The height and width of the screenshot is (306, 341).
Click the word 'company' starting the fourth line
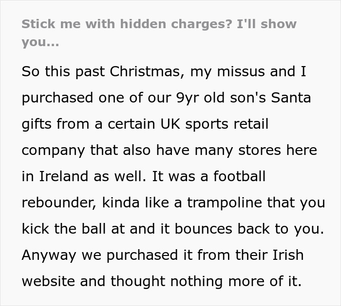pyautogui.click(x=53, y=151)
